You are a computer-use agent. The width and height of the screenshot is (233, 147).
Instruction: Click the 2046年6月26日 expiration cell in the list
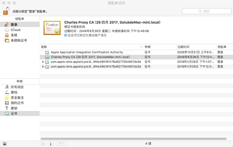196,57
